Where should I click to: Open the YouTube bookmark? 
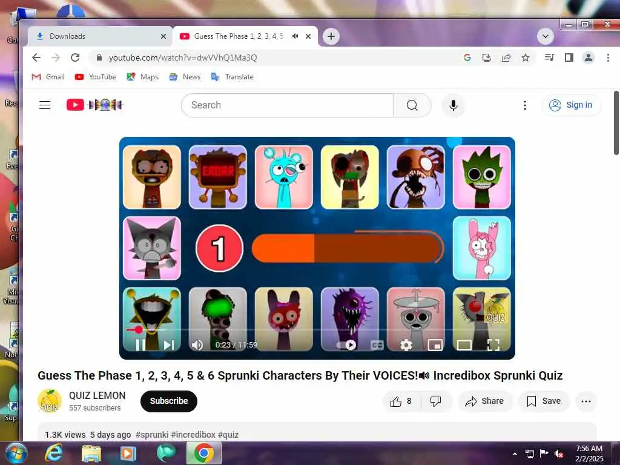tap(95, 77)
